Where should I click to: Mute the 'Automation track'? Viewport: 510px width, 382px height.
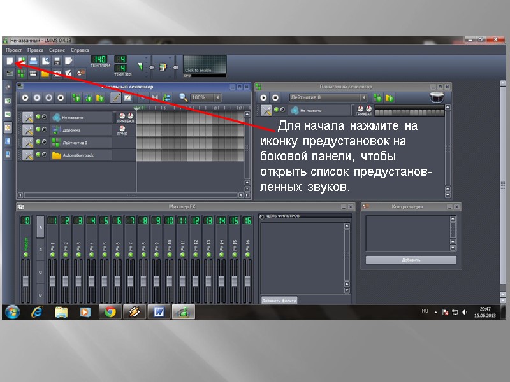[x=38, y=155]
